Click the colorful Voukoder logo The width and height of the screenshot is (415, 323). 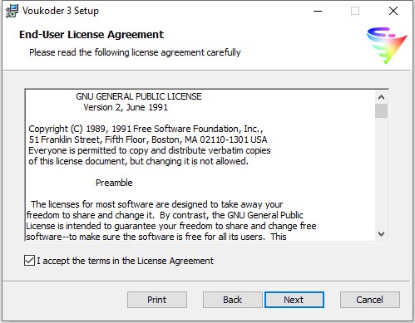tap(387, 45)
